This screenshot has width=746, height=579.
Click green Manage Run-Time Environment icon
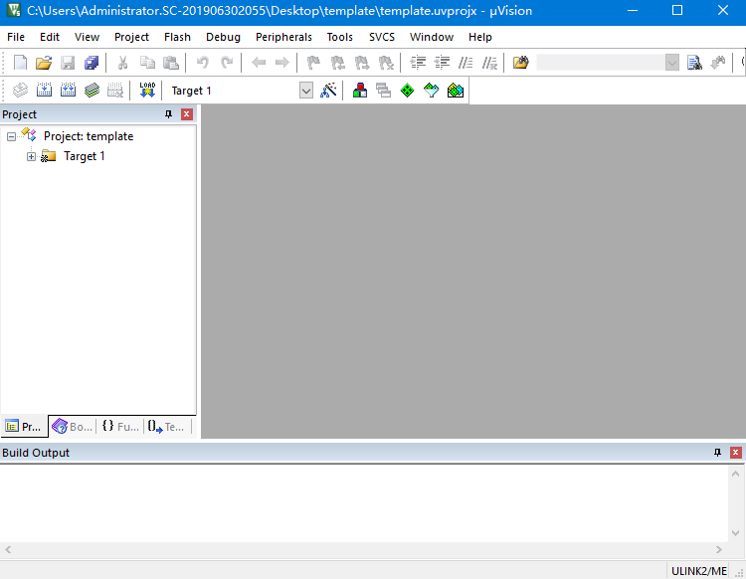[x=407, y=90]
